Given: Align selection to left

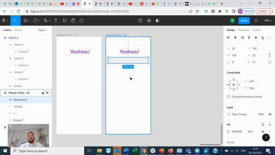Looking at the screenshot, I should point(228,37).
